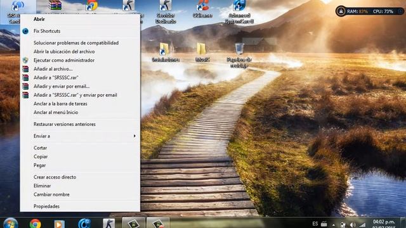Viewport: 406px width, 228px height.
Task: Click the shield icon beside Ejecutar como administrador
Action: (25, 60)
